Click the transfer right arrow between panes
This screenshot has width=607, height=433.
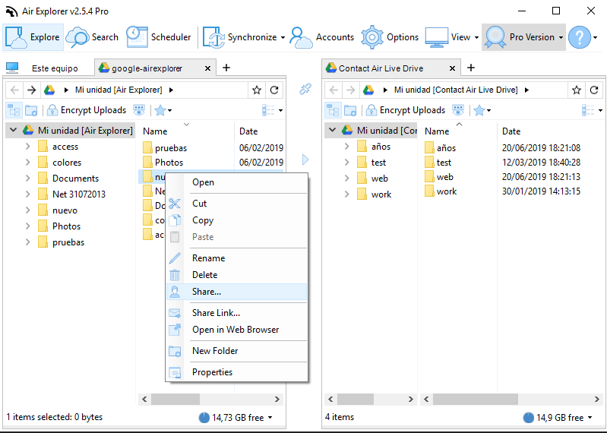pos(305,160)
